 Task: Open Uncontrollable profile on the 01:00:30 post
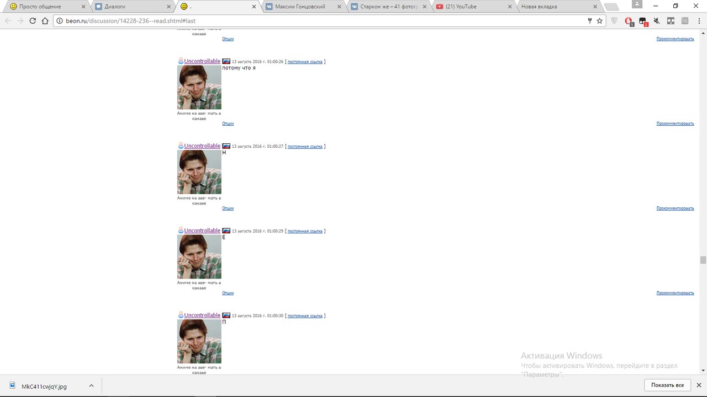click(x=202, y=315)
